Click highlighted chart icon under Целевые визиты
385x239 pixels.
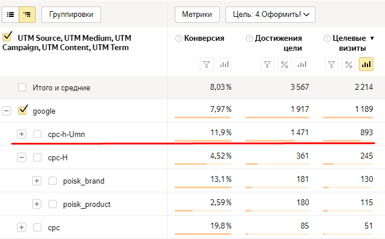pos(366,64)
